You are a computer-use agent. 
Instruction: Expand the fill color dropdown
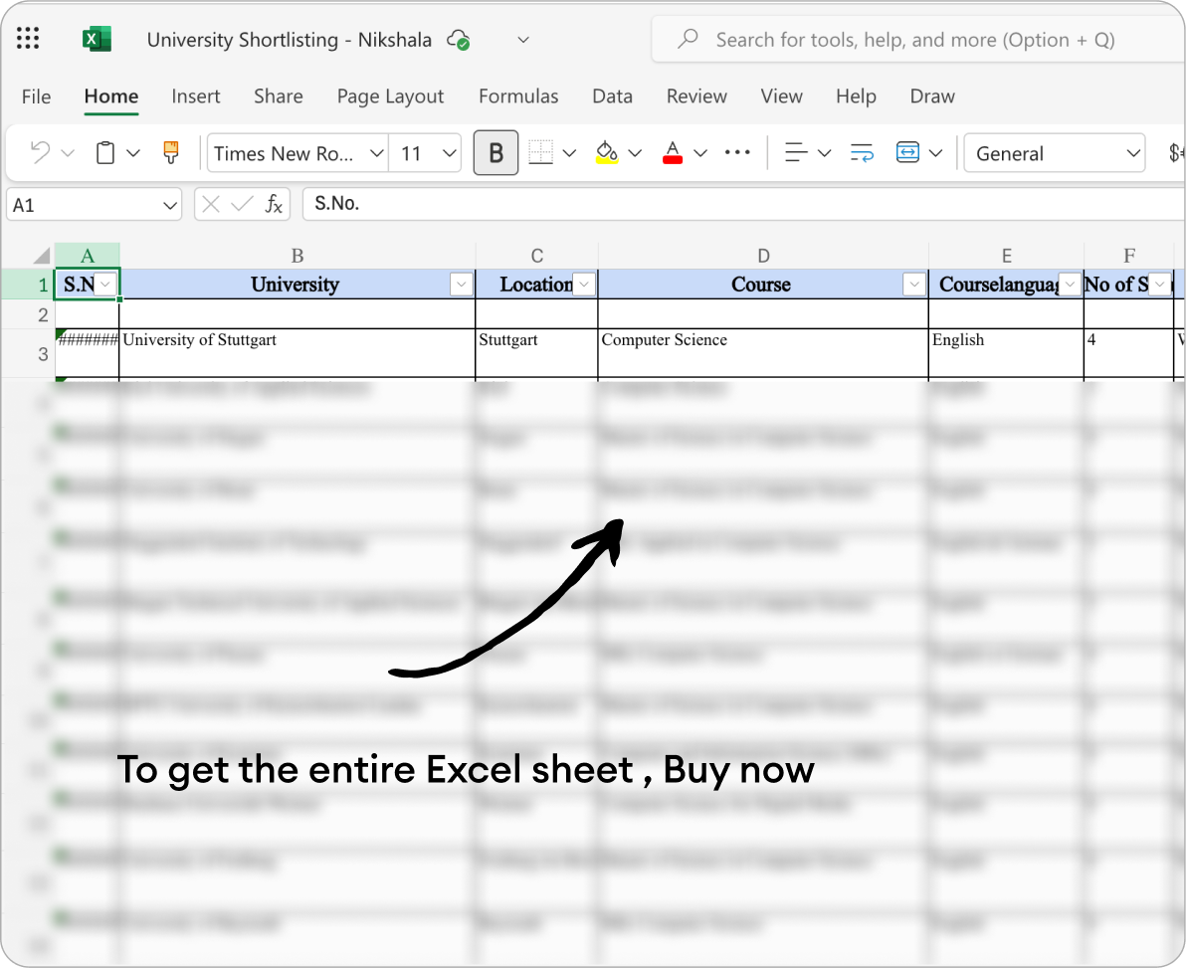coord(636,153)
